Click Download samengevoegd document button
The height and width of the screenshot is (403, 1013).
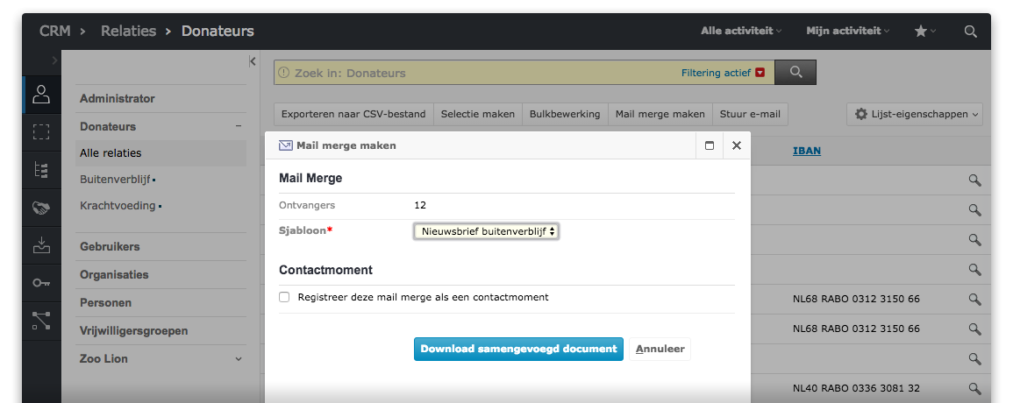(518, 349)
